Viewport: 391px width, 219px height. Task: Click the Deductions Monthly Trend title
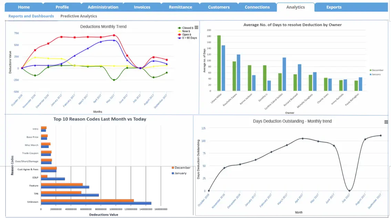click(103, 27)
